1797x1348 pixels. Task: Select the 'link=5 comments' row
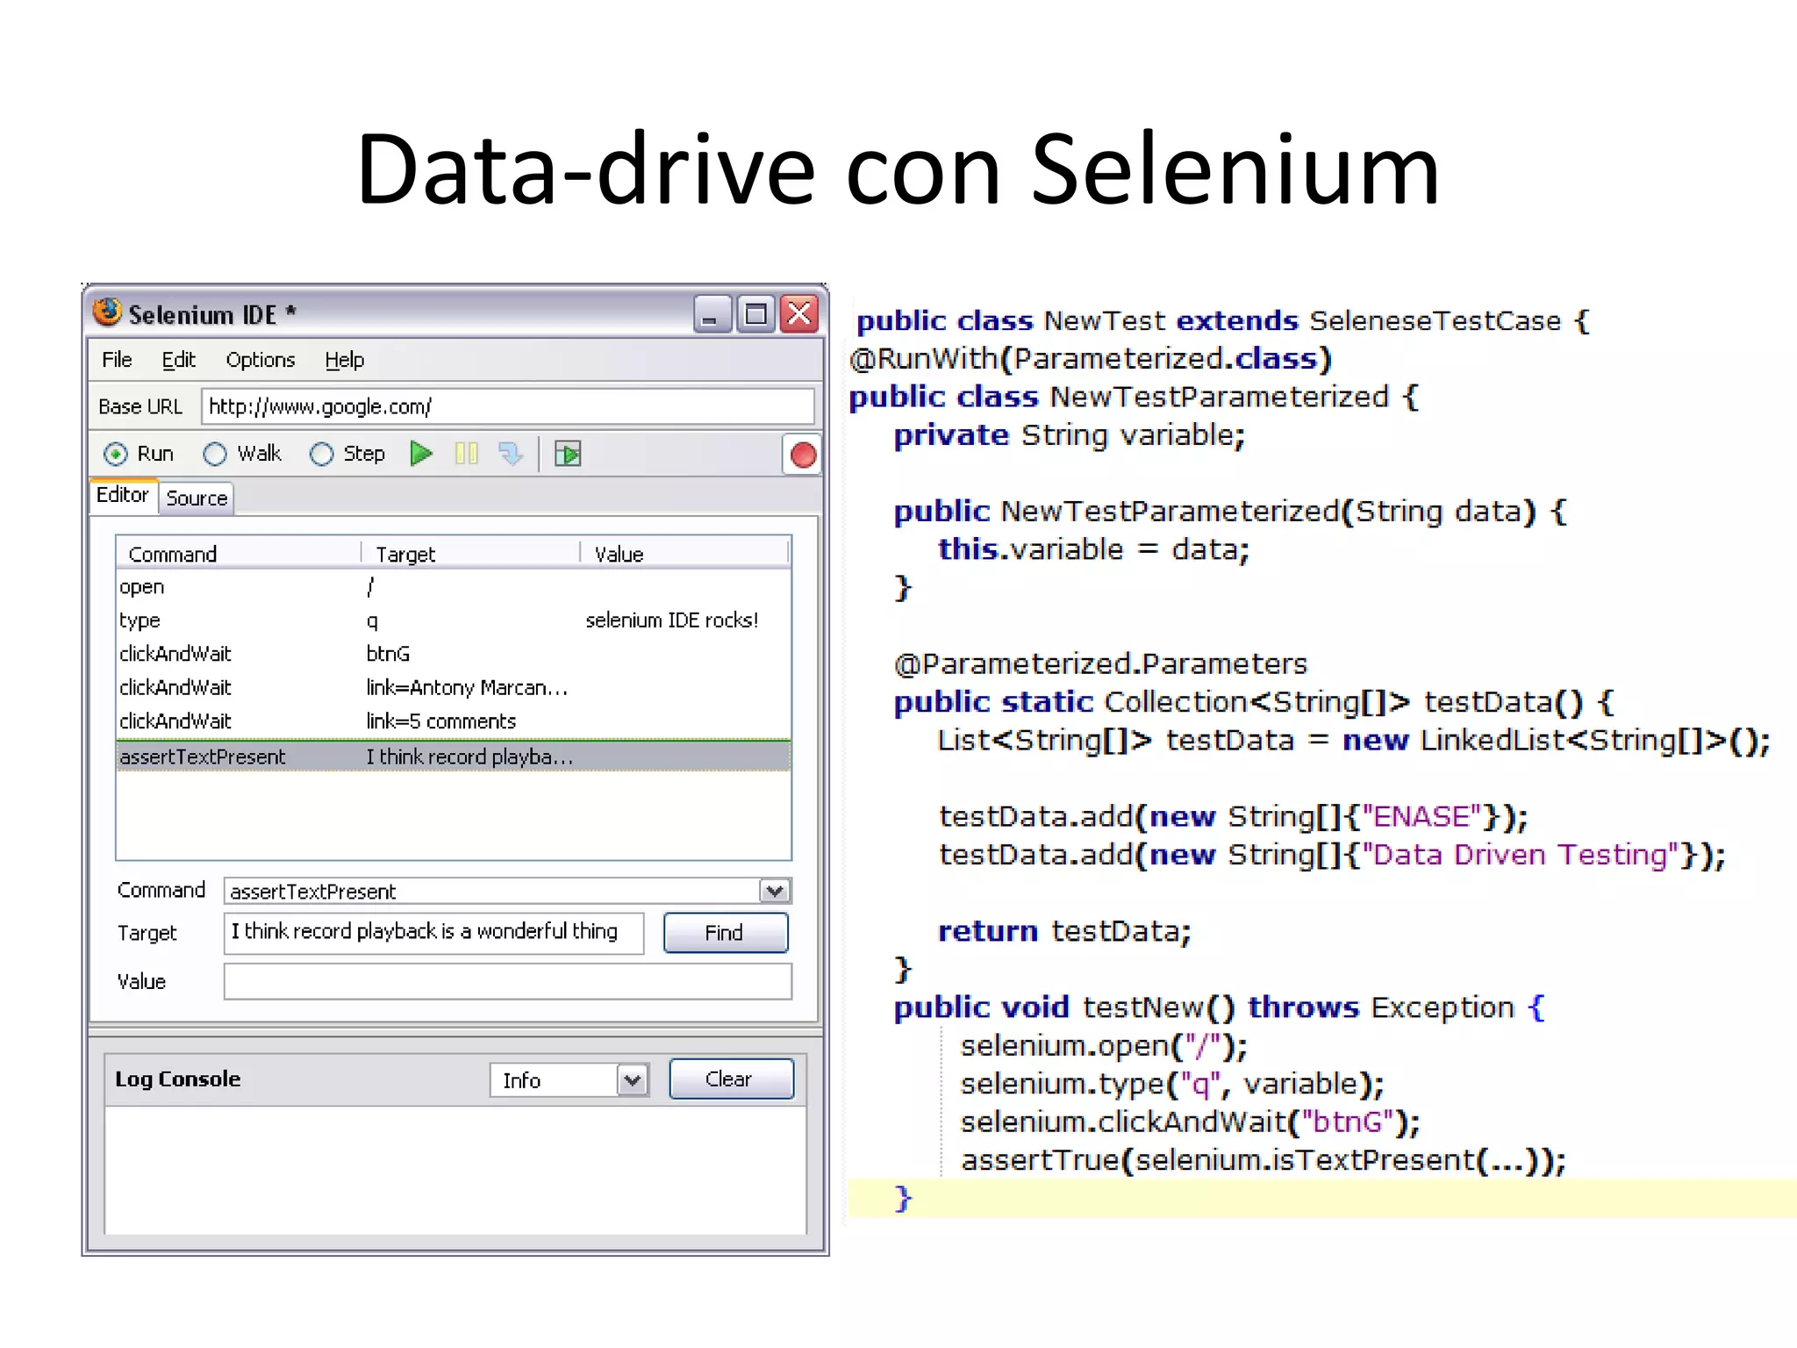click(454, 721)
